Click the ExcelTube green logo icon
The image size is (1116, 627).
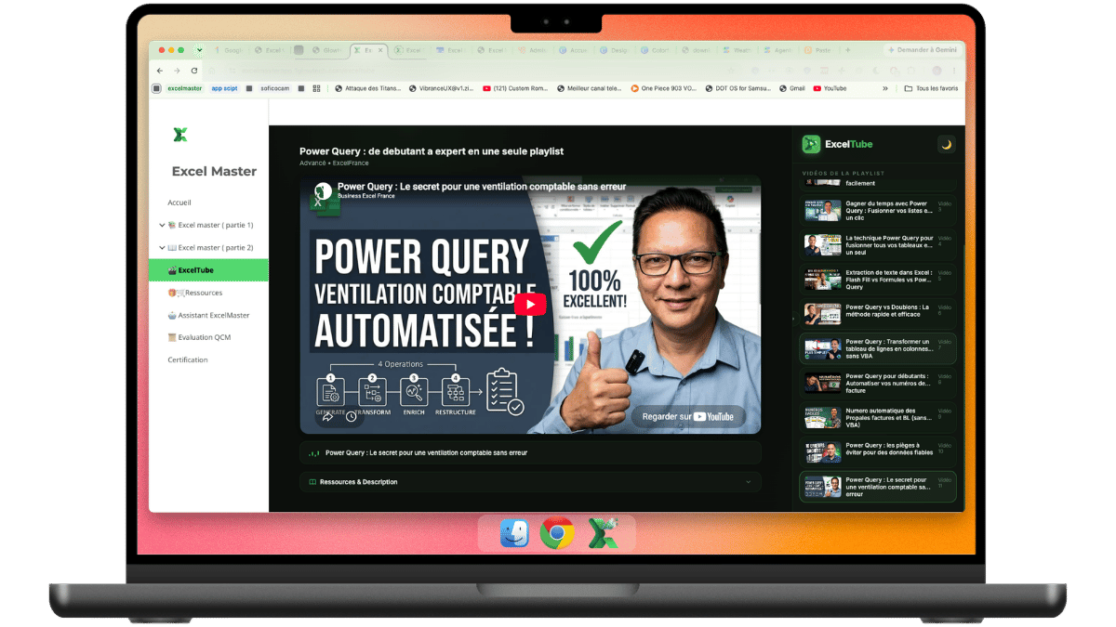pos(811,144)
